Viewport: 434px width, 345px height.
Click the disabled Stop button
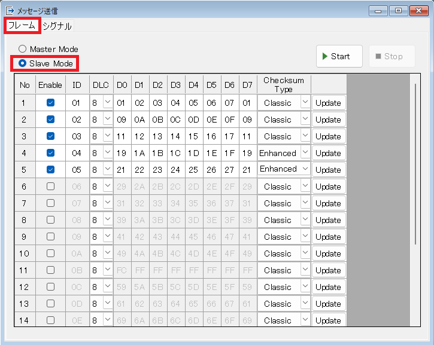[392, 56]
